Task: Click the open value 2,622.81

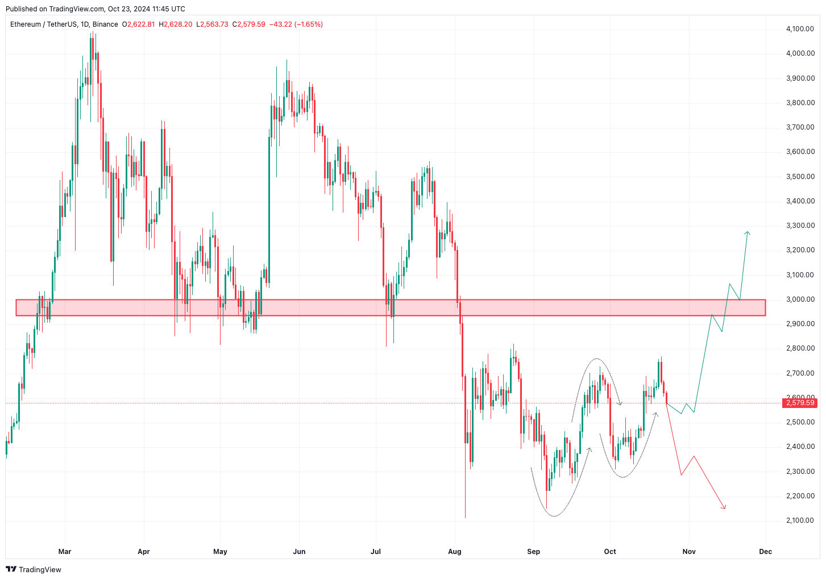Action: click(x=140, y=24)
